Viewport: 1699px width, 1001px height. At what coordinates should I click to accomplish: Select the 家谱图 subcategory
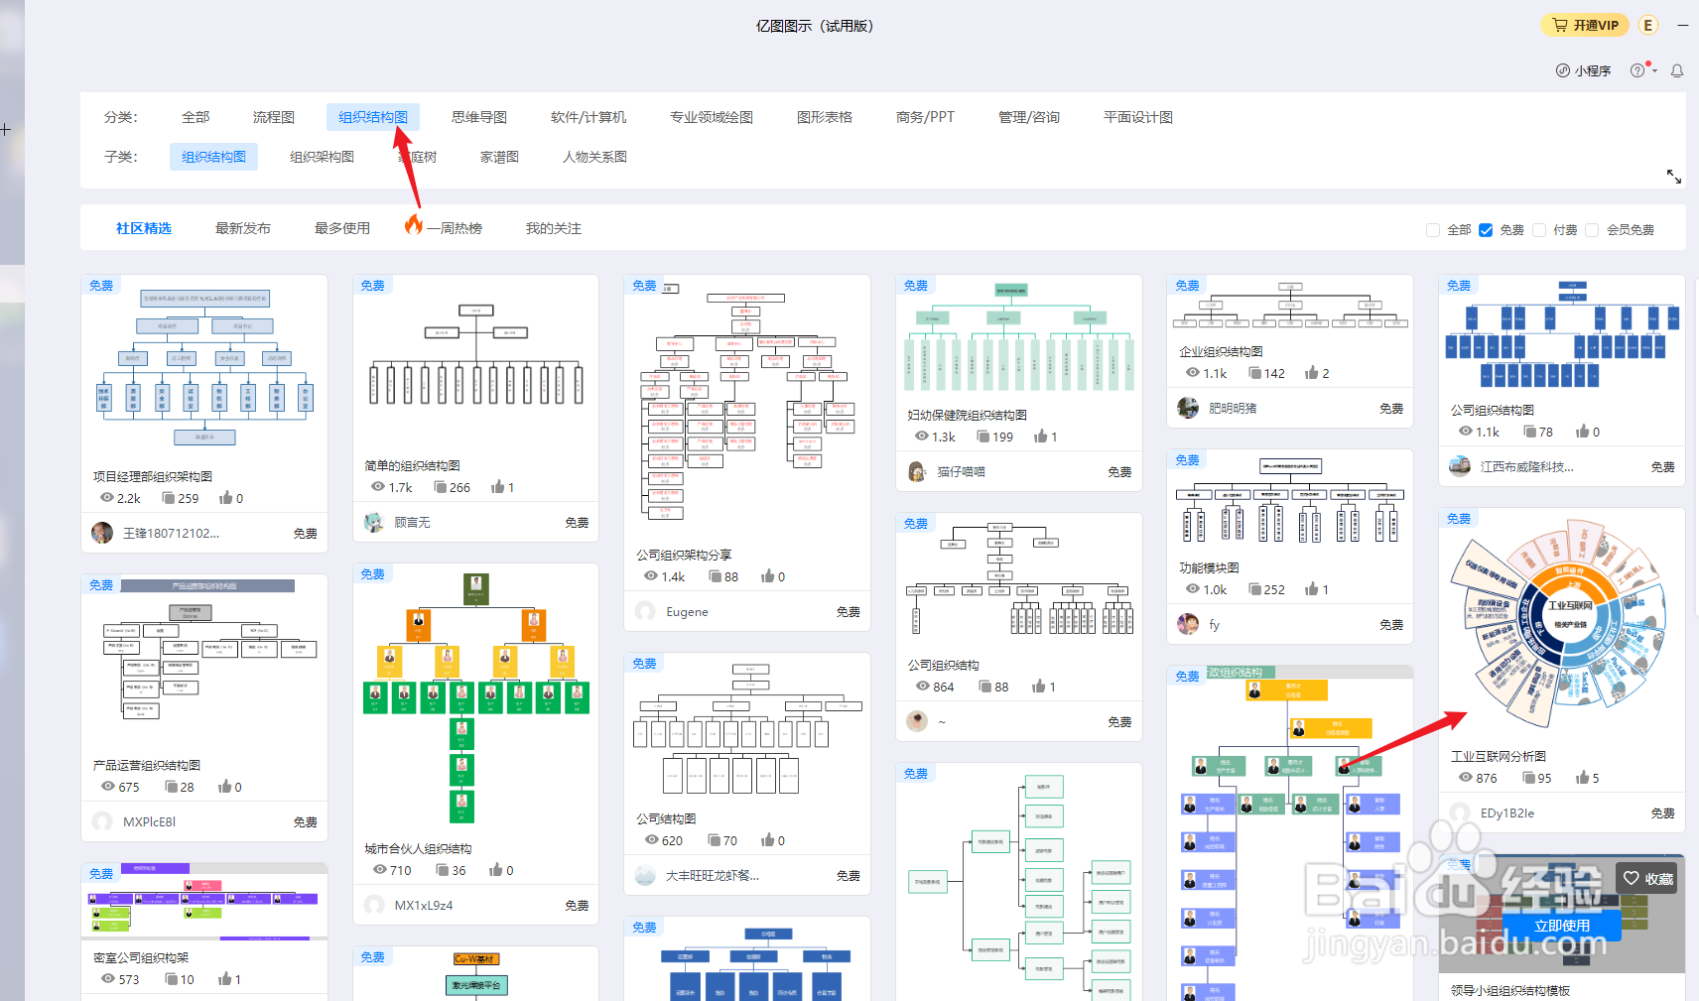[x=498, y=156]
